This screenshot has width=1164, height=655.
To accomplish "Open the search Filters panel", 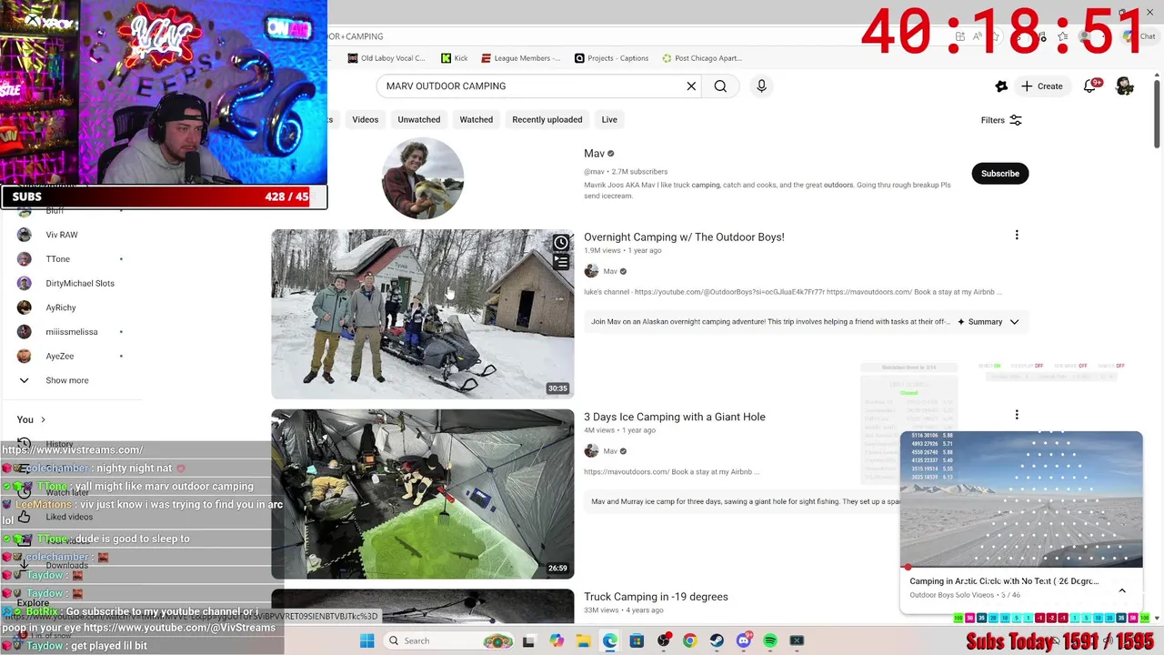I will [x=1001, y=120].
